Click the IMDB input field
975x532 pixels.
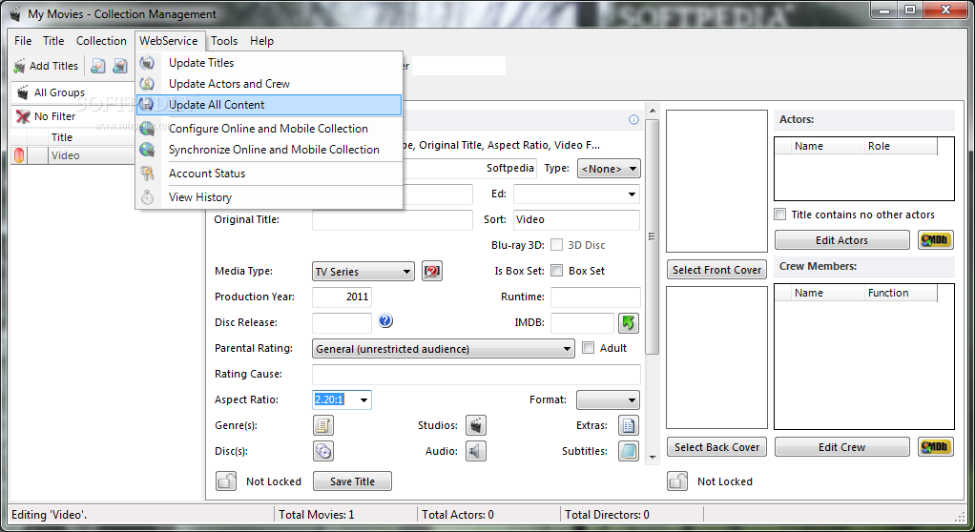click(583, 322)
